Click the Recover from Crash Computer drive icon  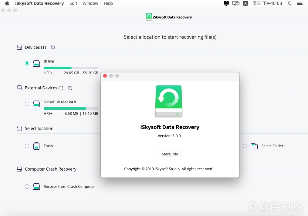click(36, 187)
